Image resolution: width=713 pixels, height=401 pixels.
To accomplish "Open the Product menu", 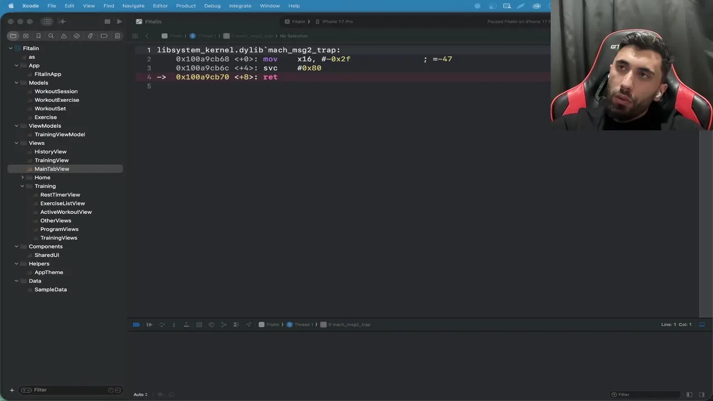I will 185,6.
